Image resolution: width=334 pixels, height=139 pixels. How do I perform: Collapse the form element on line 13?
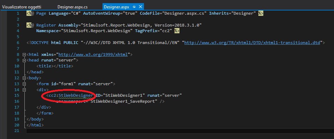coord(24,84)
